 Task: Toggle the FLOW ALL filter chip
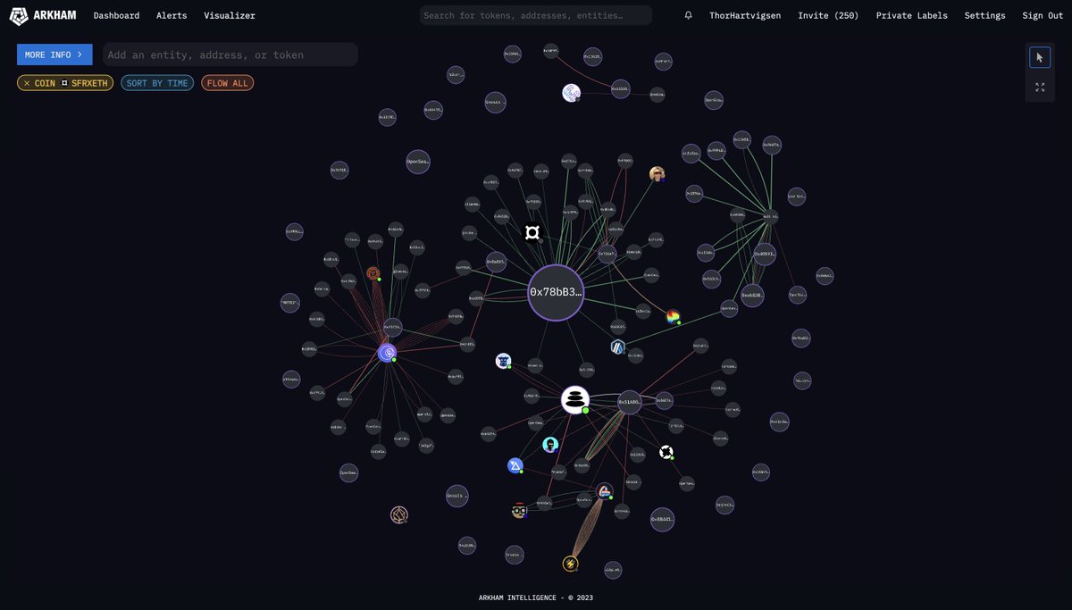(227, 82)
